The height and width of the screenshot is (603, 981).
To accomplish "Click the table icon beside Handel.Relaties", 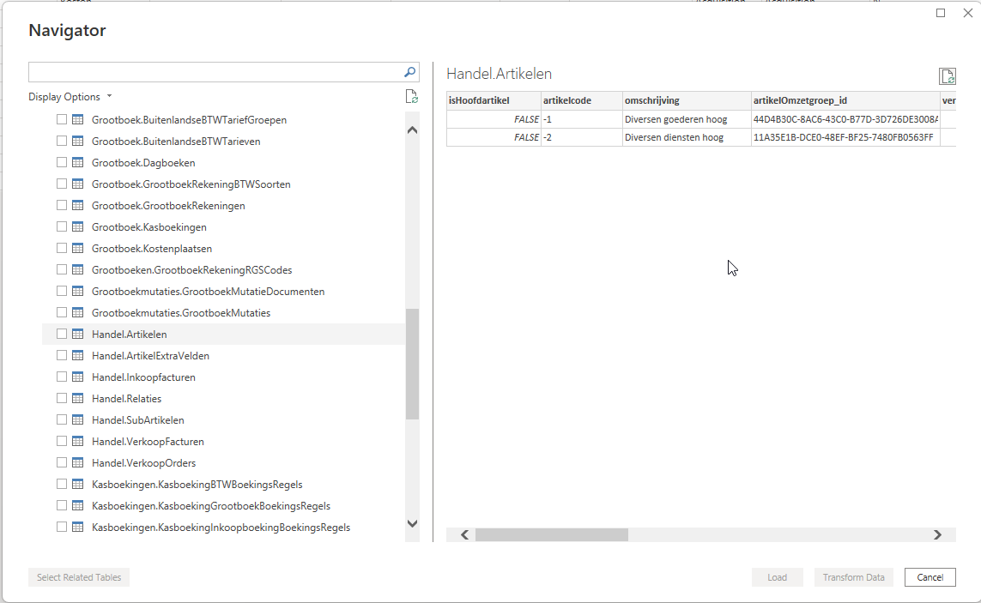I will tap(77, 398).
